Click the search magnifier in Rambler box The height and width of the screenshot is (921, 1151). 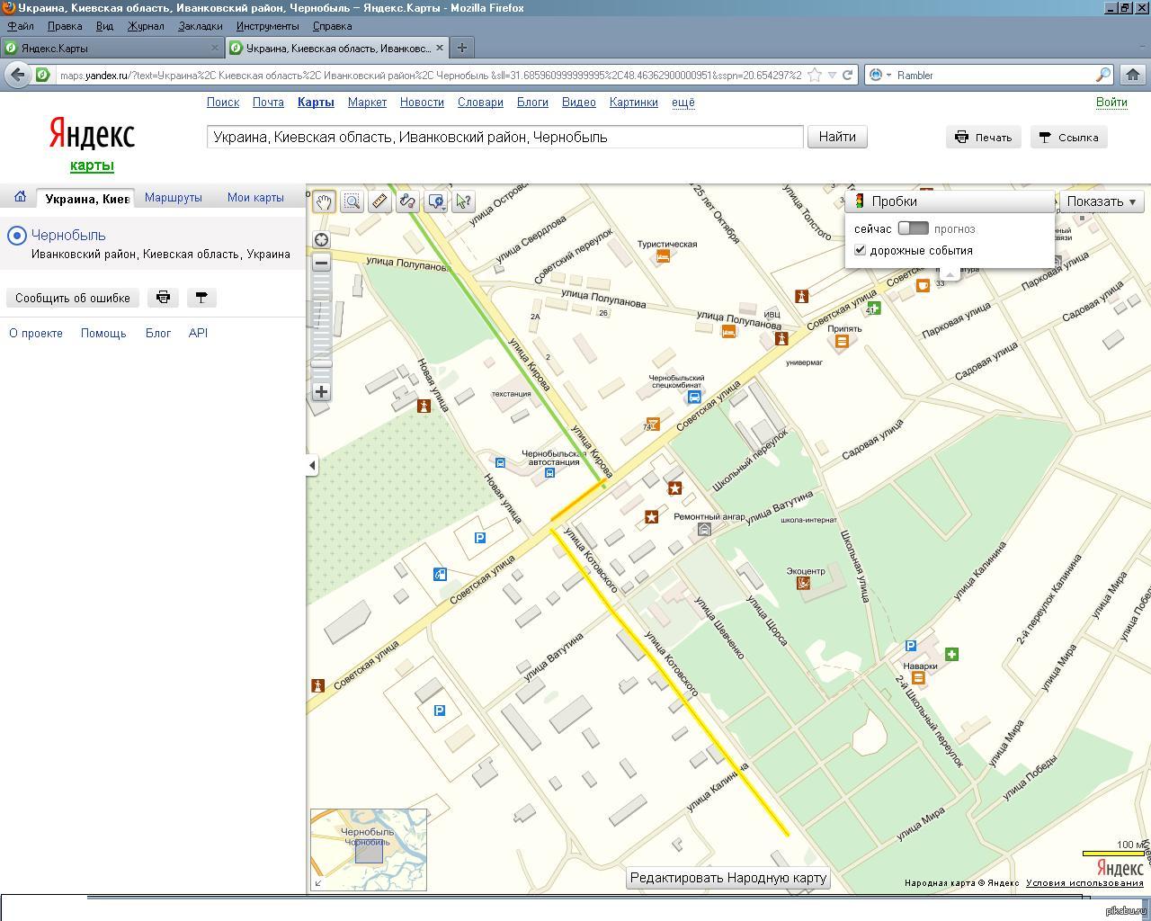1102,75
